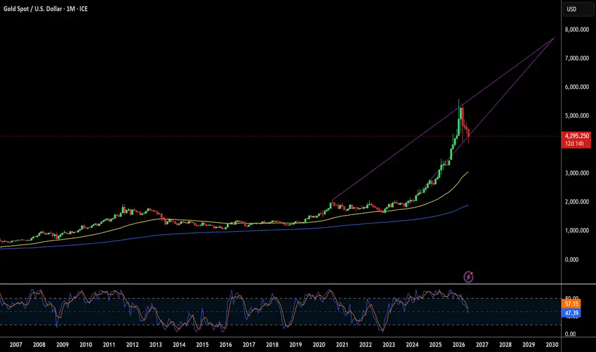The height and width of the screenshot is (352, 596).
Task: Click the 2025 time axis label
Action: pyautogui.click(x=435, y=344)
